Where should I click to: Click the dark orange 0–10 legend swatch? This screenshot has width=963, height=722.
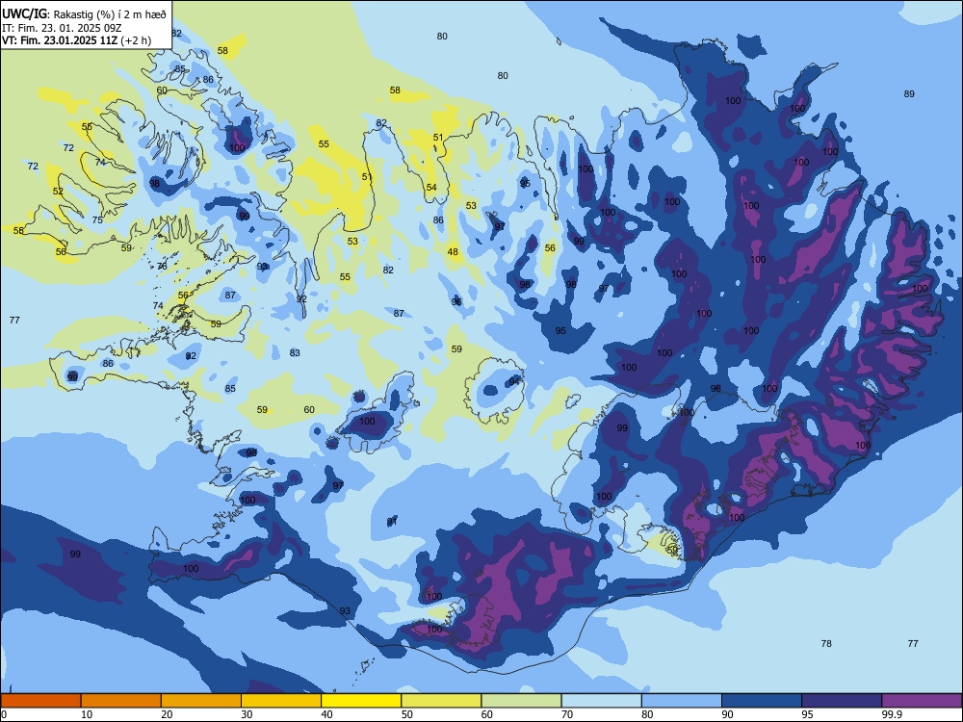(40, 701)
